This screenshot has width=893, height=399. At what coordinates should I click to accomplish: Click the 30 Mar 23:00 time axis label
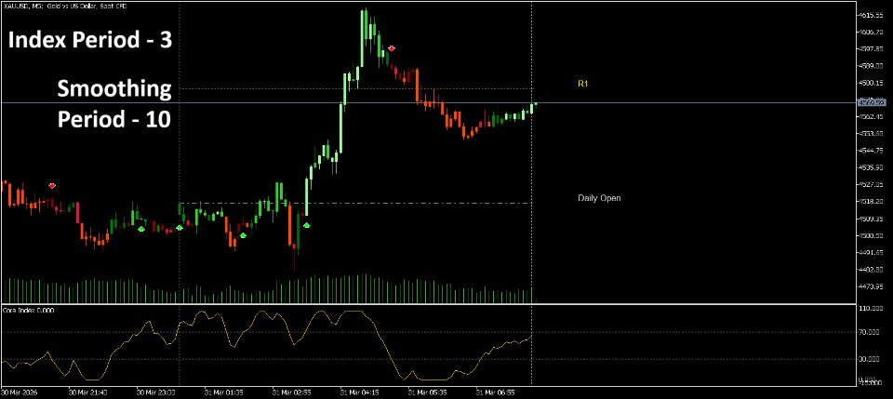(154, 392)
